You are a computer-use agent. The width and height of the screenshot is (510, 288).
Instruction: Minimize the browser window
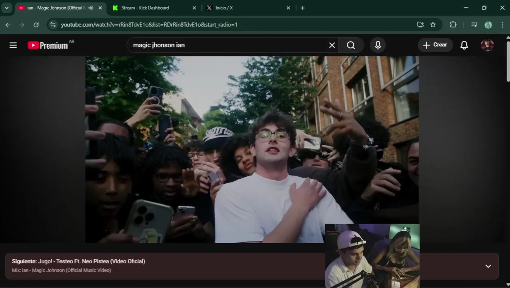point(466,8)
